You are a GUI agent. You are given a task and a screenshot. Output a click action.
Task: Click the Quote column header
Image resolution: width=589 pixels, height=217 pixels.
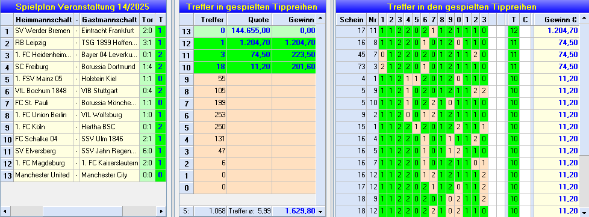tap(249, 19)
